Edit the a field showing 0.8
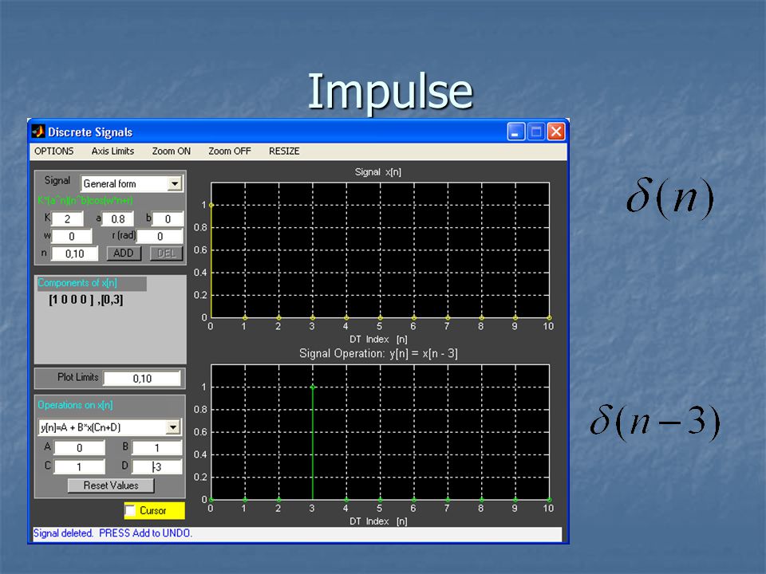Screen dimensions: 766x574 118,219
